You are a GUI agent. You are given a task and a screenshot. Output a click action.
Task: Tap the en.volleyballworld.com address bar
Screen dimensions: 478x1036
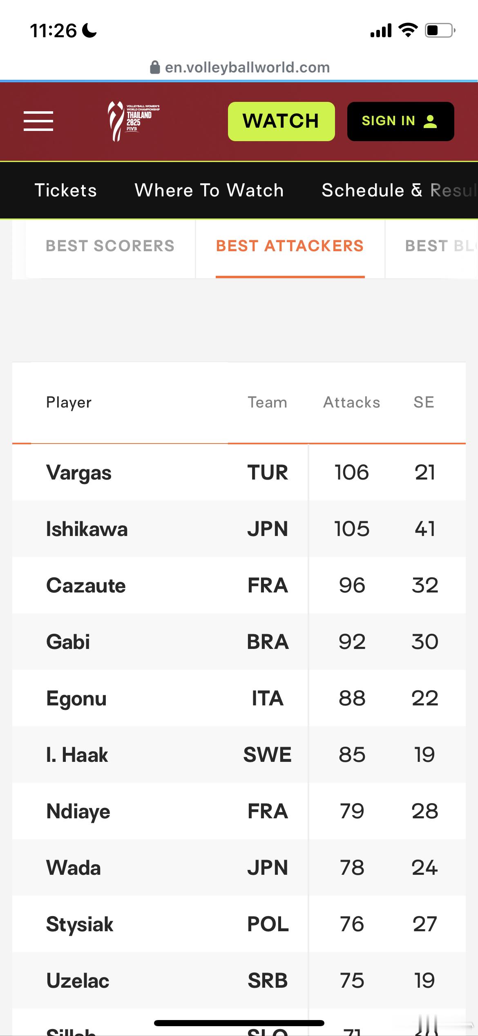tap(240, 68)
